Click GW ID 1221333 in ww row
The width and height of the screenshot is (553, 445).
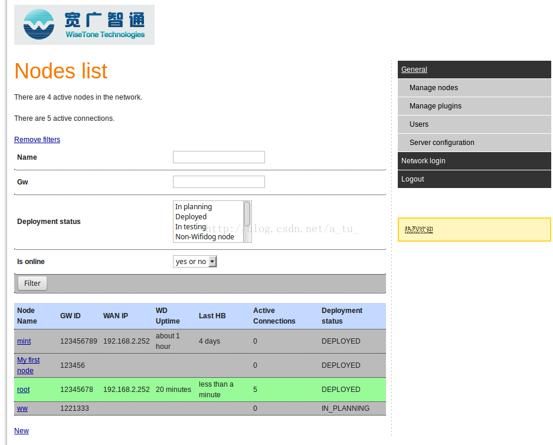click(x=74, y=408)
